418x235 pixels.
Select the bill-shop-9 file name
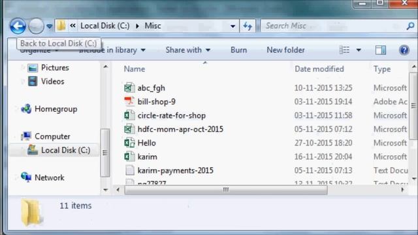click(x=157, y=102)
